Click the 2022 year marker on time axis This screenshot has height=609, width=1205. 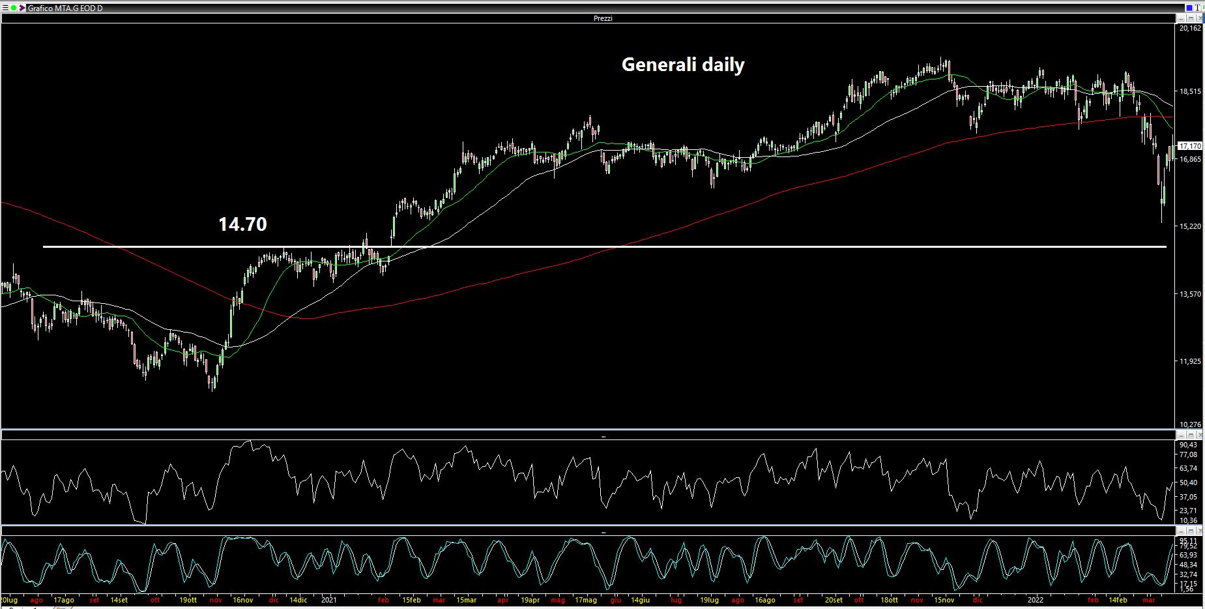tap(1036, 600)
